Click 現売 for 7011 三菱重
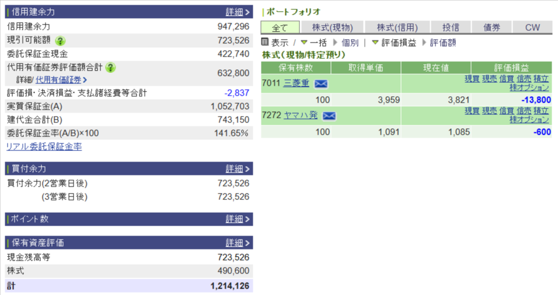The height and width of the screenshot is (295, 558). click(x=489, y=79)
